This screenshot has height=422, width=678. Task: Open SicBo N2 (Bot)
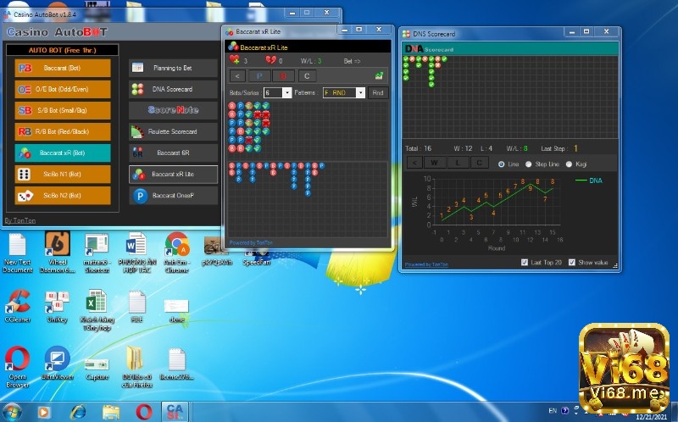click(63, 196)
